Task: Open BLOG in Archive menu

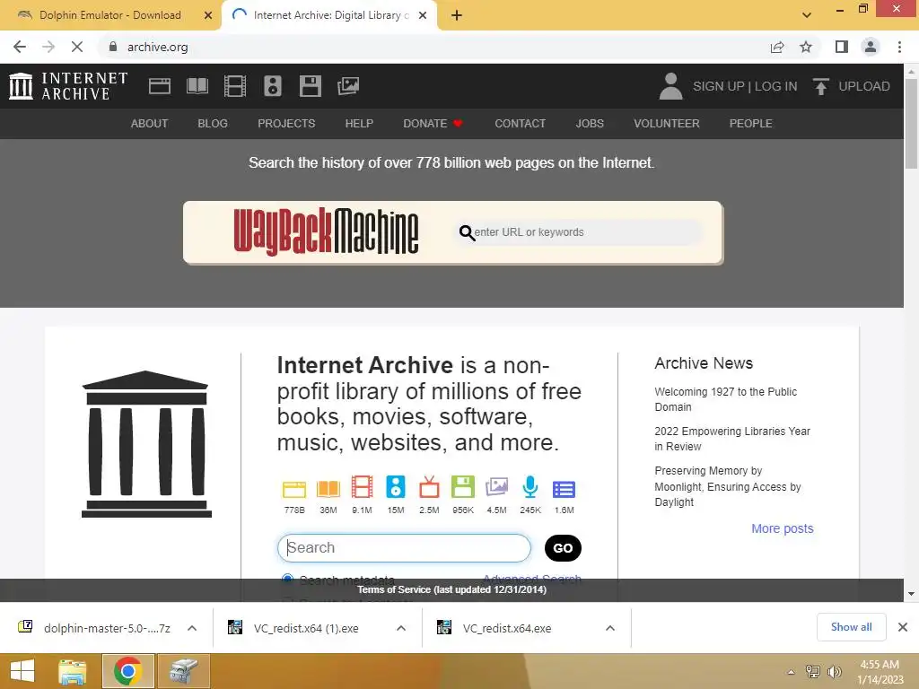Action: click(x=213, y=124)
